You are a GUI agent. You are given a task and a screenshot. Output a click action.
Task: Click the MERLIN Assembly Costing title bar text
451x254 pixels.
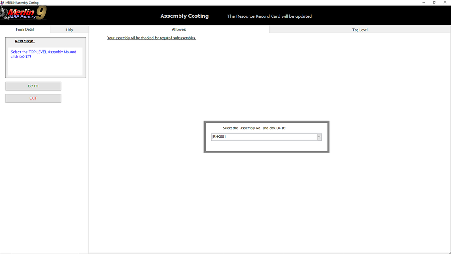pos(22,2)
